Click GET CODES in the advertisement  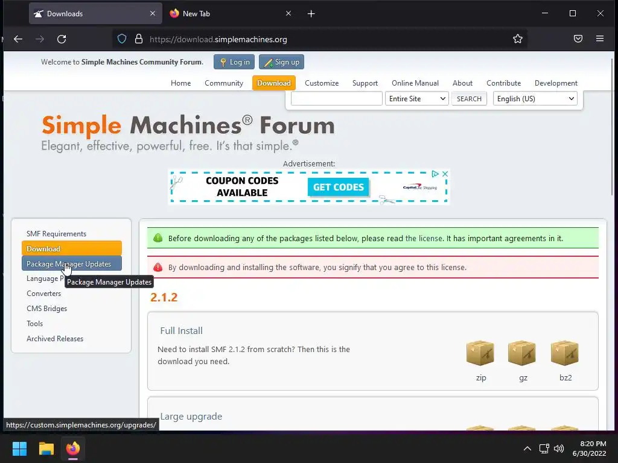(338, 187)
